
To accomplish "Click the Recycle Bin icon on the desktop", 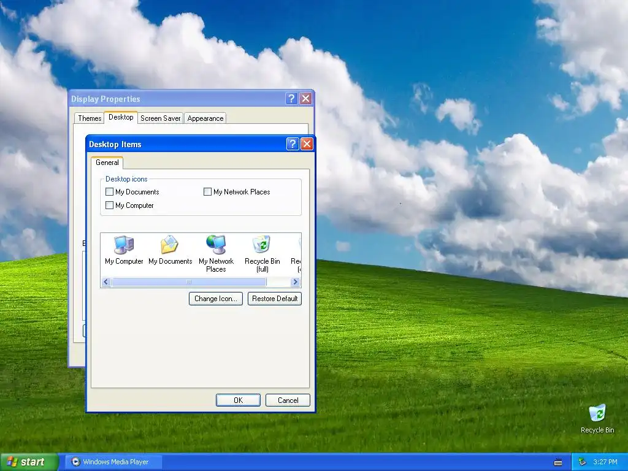I will 597,419.
